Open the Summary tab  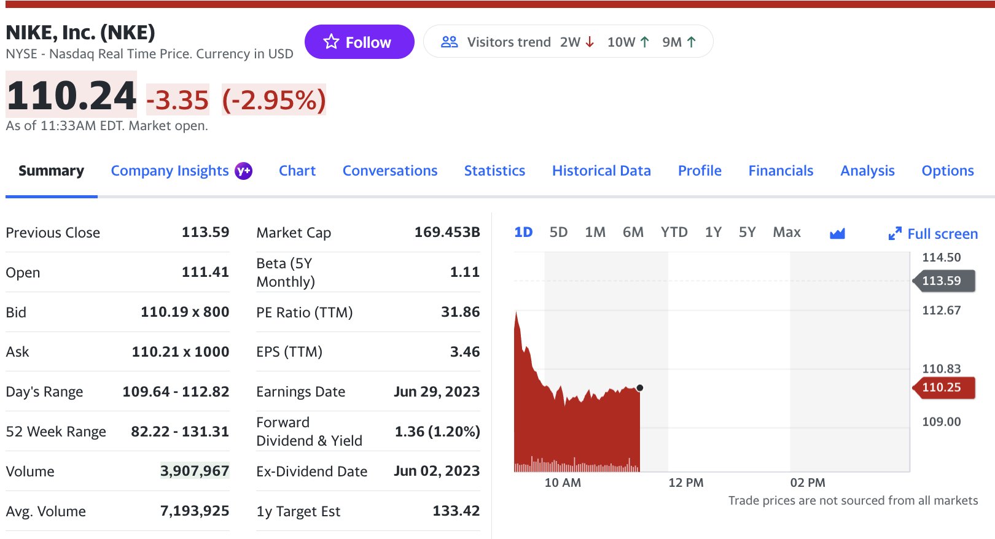point(51,171)
